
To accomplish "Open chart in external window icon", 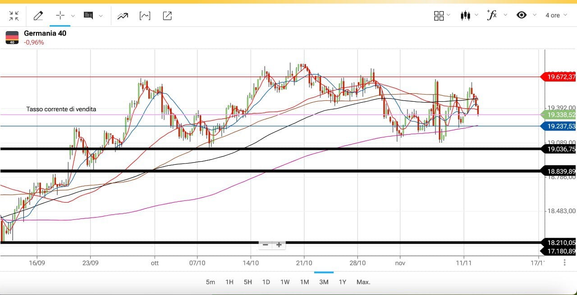I will coord(167,16).
